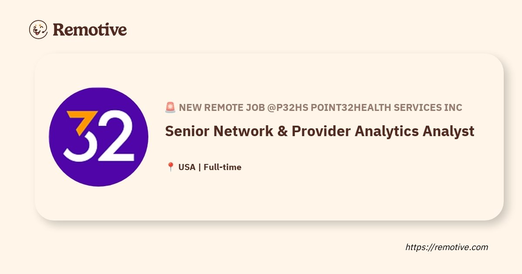The height and width of the screenshot is (274, 522).
Task: Open the https://remotive.com link
Action: pos(447,247)
